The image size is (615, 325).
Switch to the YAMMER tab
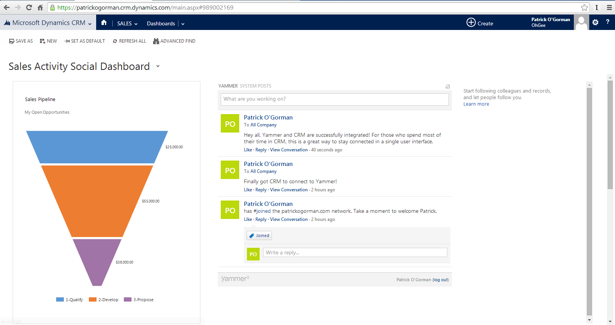pyautogui.click(x=228, y=86)
